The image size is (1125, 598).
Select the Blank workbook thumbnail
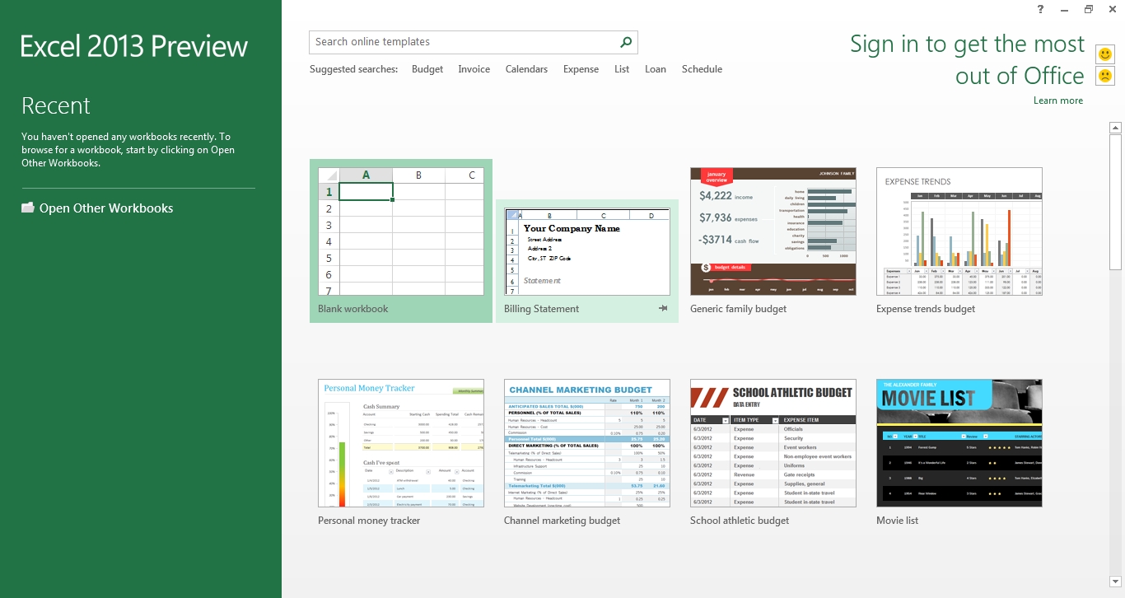[401, 231]
